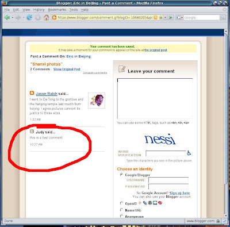
Task: Open the Help menu
Action: click(x=85, y=10)
